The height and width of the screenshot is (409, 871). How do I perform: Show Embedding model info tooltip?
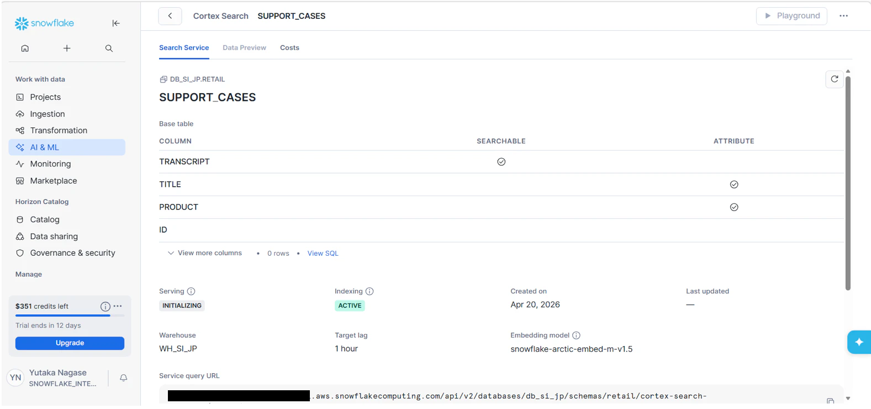coord(576,336)
